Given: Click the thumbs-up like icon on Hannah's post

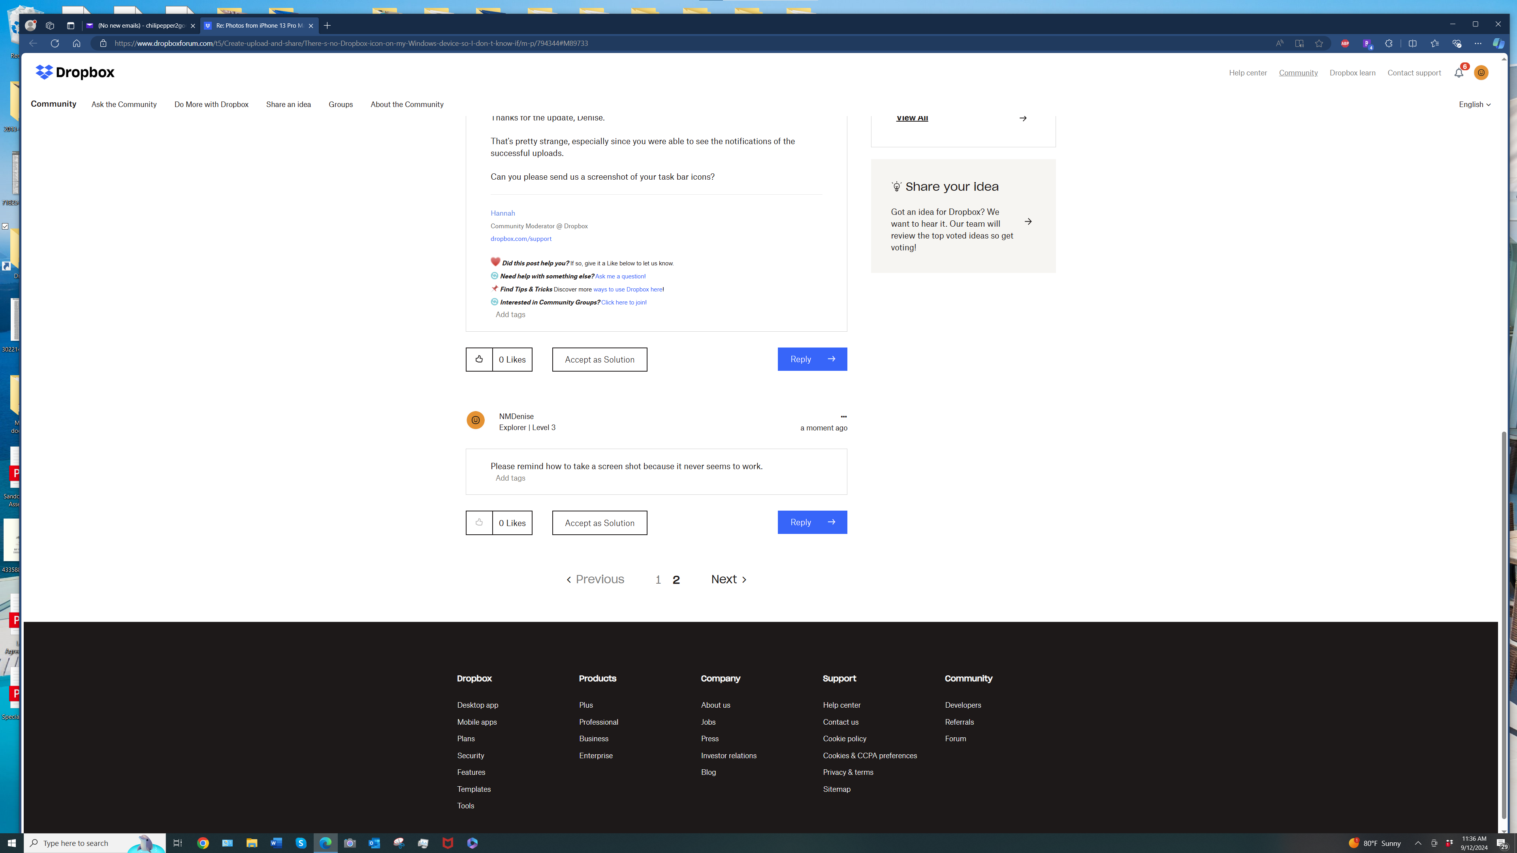Looking at the screenshot, I should [x=479, y=359].
